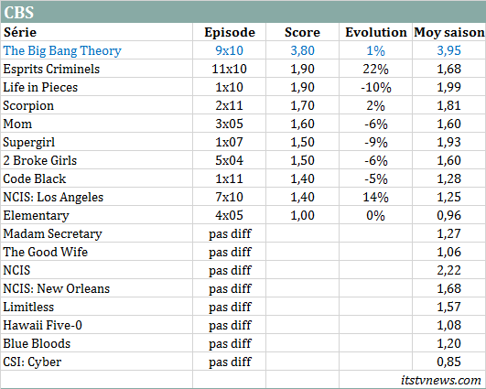Screen dimensions: 486x389
Task: Select the Episode column header
Action: tap(230, 32)
